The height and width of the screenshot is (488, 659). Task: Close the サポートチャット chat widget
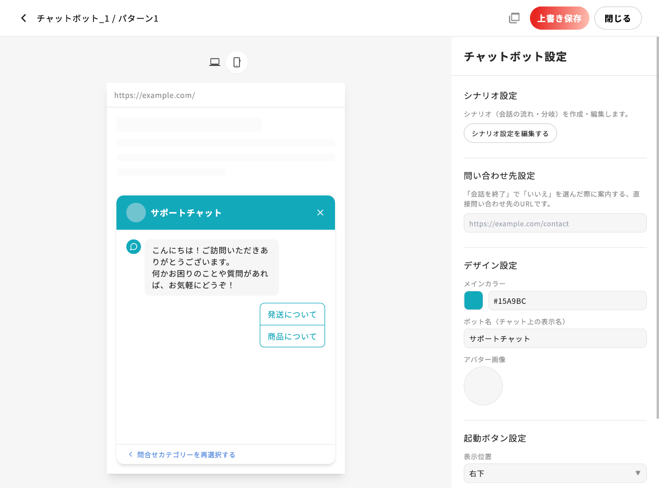320,213
